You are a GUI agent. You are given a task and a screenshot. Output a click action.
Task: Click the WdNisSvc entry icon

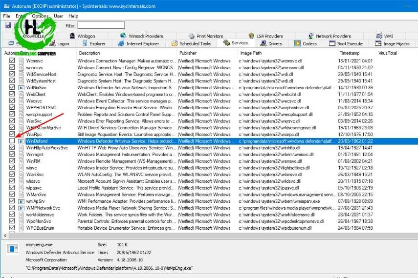[x=22, y=87]
